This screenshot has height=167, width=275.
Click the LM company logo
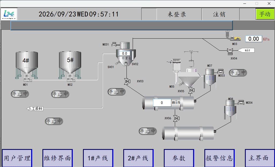pos(9,14)
